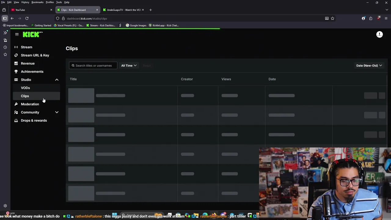391x220 pixels.
Task: Open the Bookmarks star in sidebar
Action: click(5, 54)
